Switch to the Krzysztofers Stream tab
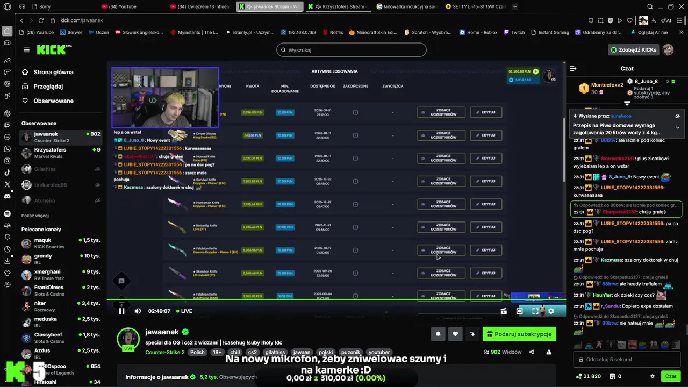 [x=338, y=6]
